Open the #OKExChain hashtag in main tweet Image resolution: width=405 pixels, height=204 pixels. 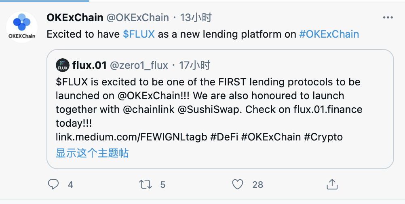(329, 34)
